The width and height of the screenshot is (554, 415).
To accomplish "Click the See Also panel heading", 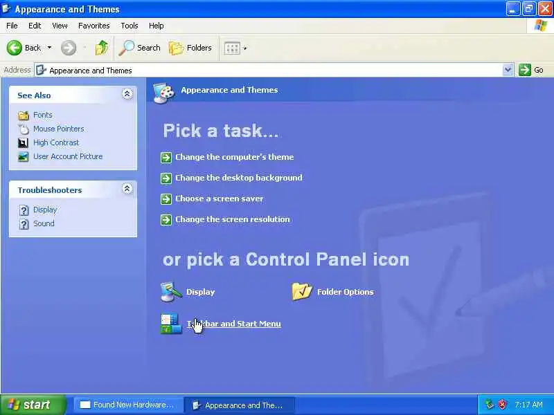I will 34,95.
